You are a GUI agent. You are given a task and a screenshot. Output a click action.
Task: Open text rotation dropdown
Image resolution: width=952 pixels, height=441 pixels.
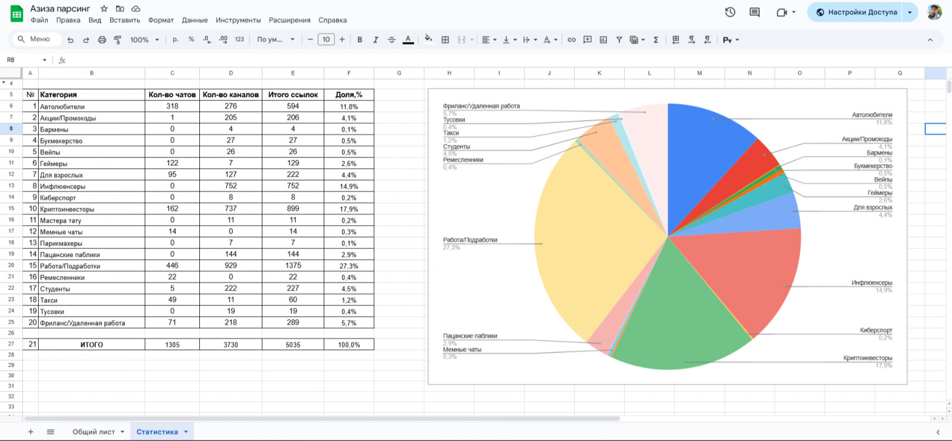pyautogui.click(x=550, y=40)
